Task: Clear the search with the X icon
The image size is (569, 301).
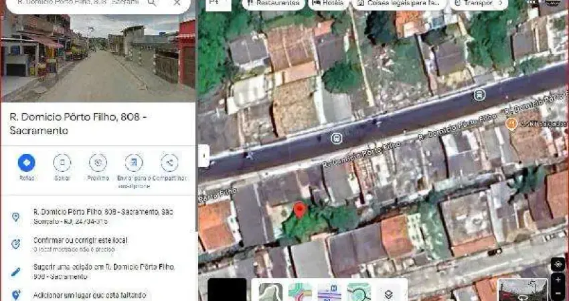Action: (x=177, y=3)
